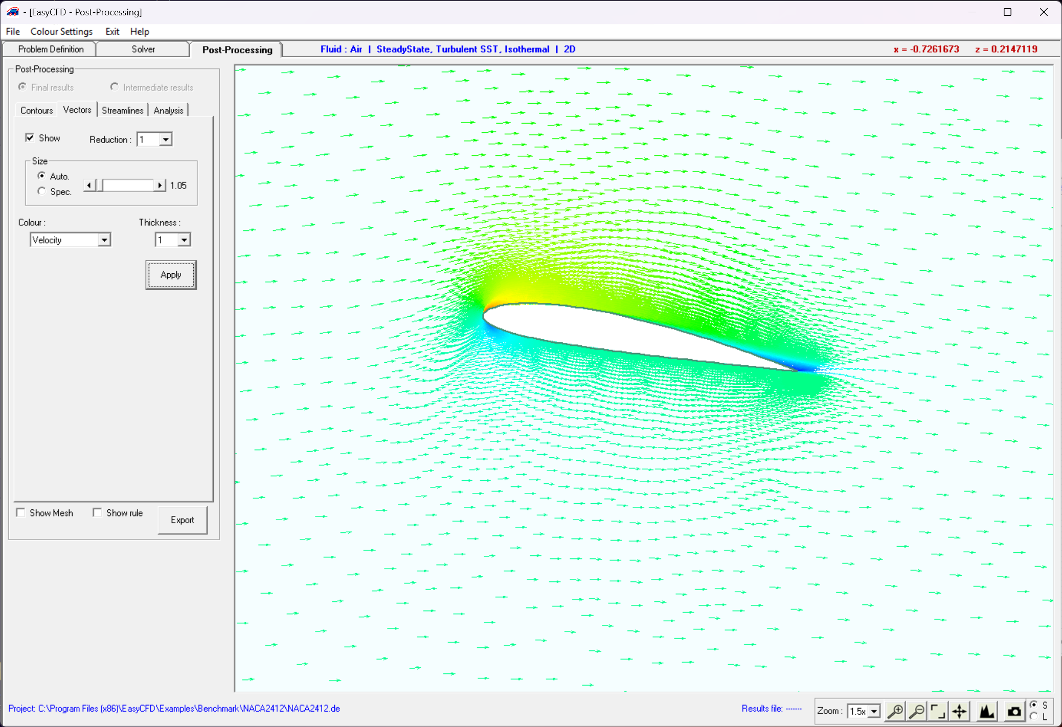
Task: Open the histogram profile icon
Action: tap(987, 711)
